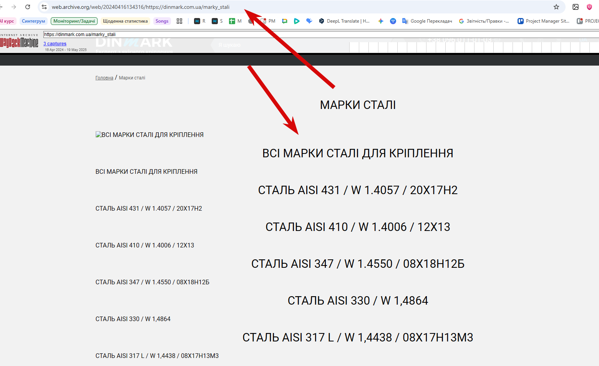This screenshot has width=599, height=366.
Task: Click the red U shield extension icon
Action: 589,7
